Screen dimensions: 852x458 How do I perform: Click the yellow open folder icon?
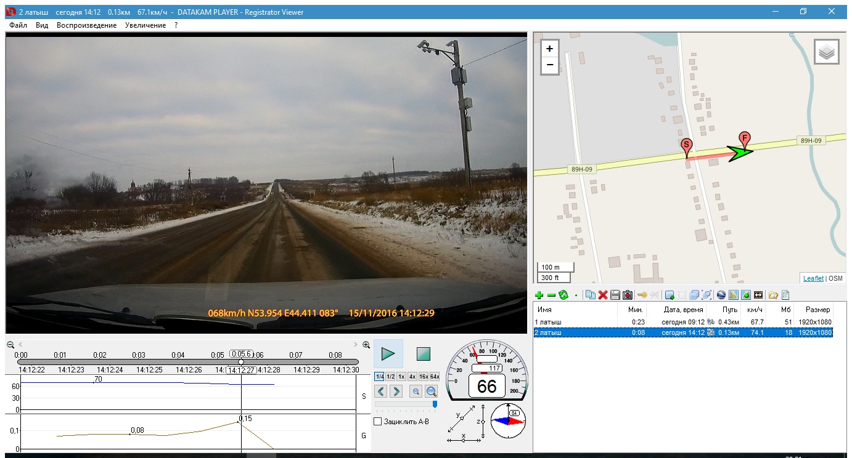pyautogui.click(x=773, y=295)
